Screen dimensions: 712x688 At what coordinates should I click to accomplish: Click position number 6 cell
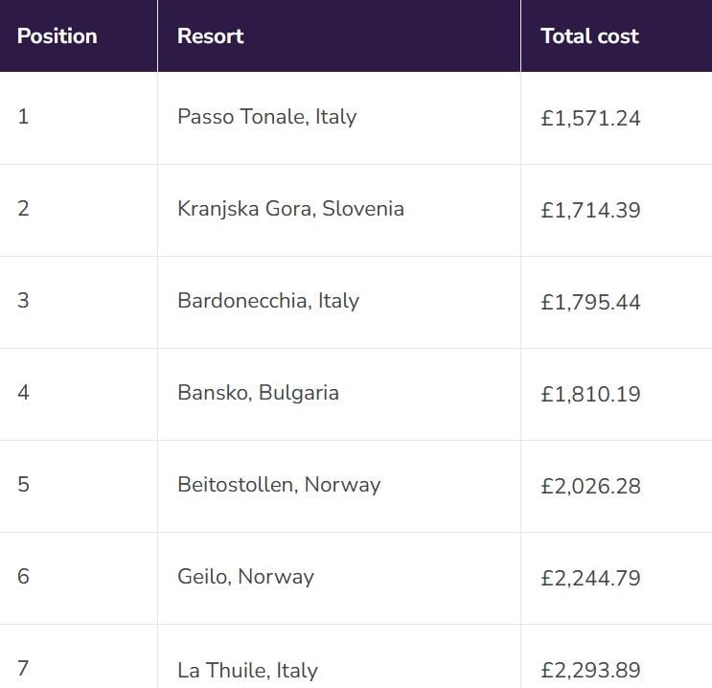click(x=79, y=578)
